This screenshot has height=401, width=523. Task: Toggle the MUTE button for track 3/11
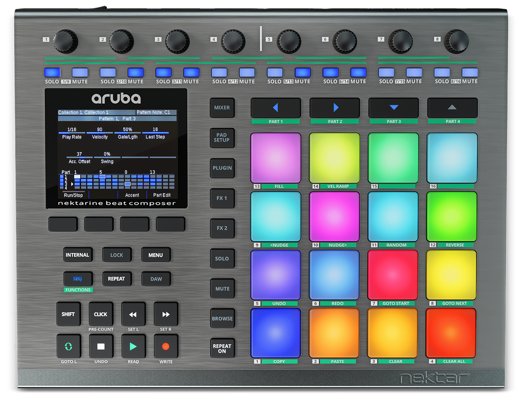pyautogui.click(x=191, y=73)
